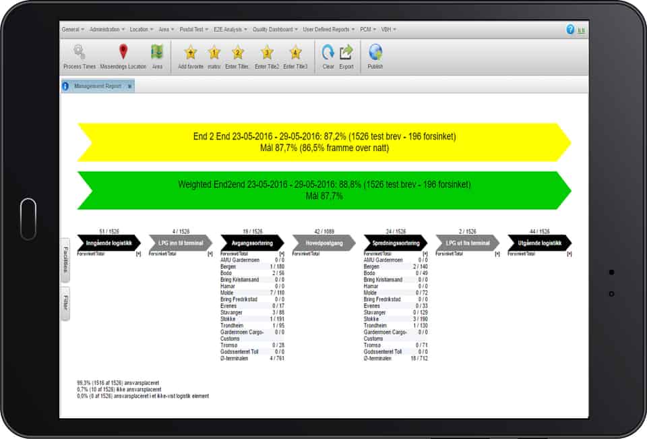Open the Area map icon
647x439 pixels.
[x=157, y=52]
